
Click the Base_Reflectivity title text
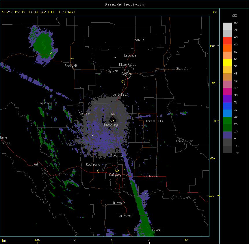pyautogui.click(x=125, y=4)
